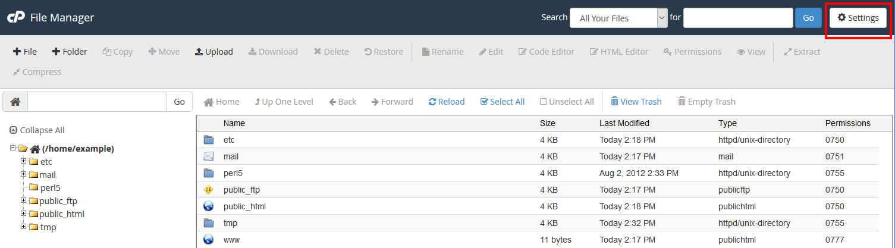Check Select All files
The image size is (895, 248).
[x=502, y=102]
